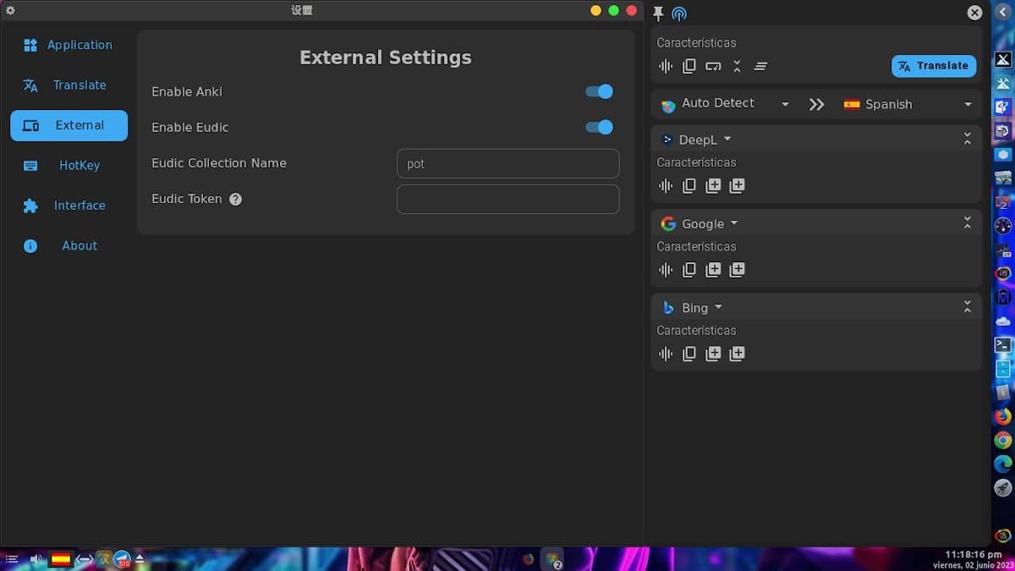1015x571 pixels.
Task: Click the first add-to-collection icon under Bing
Action: tap(713, 354)
